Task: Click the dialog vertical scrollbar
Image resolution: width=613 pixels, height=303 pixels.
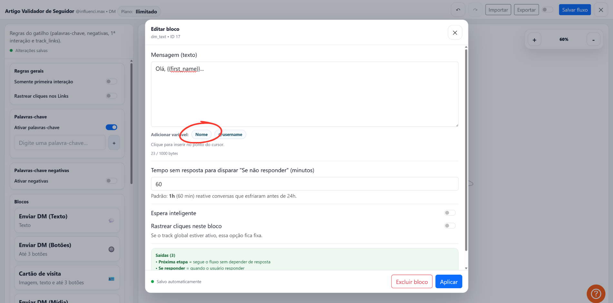Action: click(x=466, y=150)
